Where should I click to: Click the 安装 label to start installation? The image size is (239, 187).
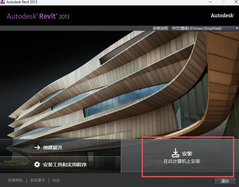[x=187, y=154]
